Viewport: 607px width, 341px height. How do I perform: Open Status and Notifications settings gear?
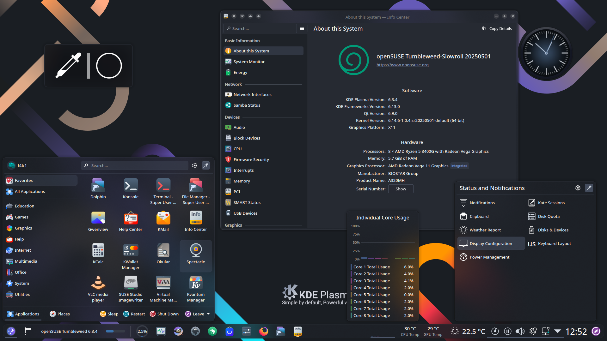pos(578,188)
